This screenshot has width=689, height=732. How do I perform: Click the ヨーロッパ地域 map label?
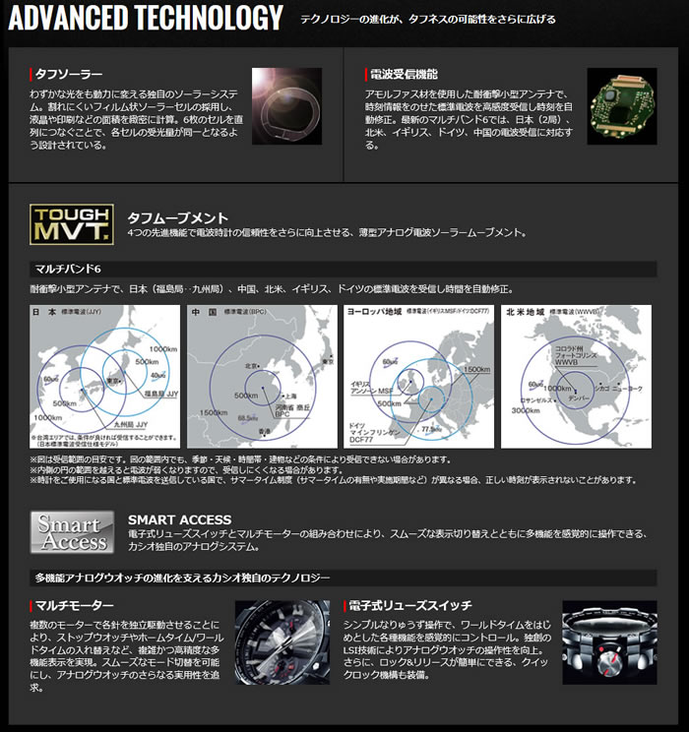(x=374, y=311)
